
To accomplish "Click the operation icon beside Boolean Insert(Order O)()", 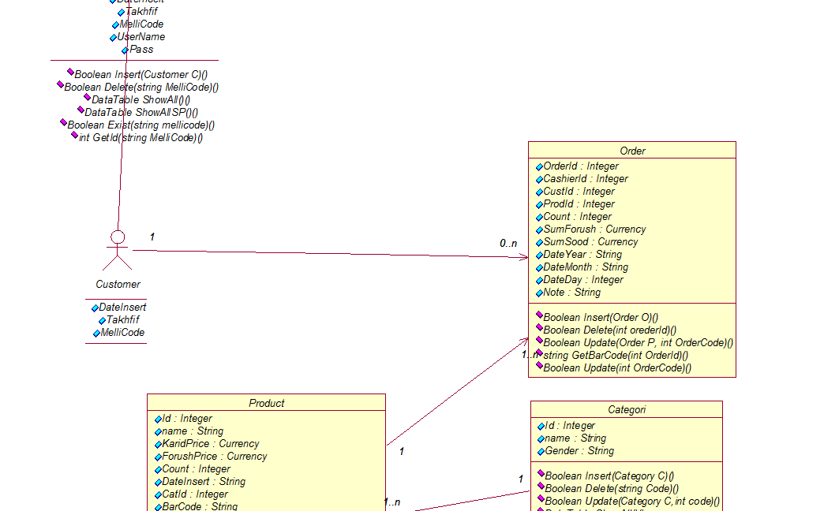I will coord(539,315).
